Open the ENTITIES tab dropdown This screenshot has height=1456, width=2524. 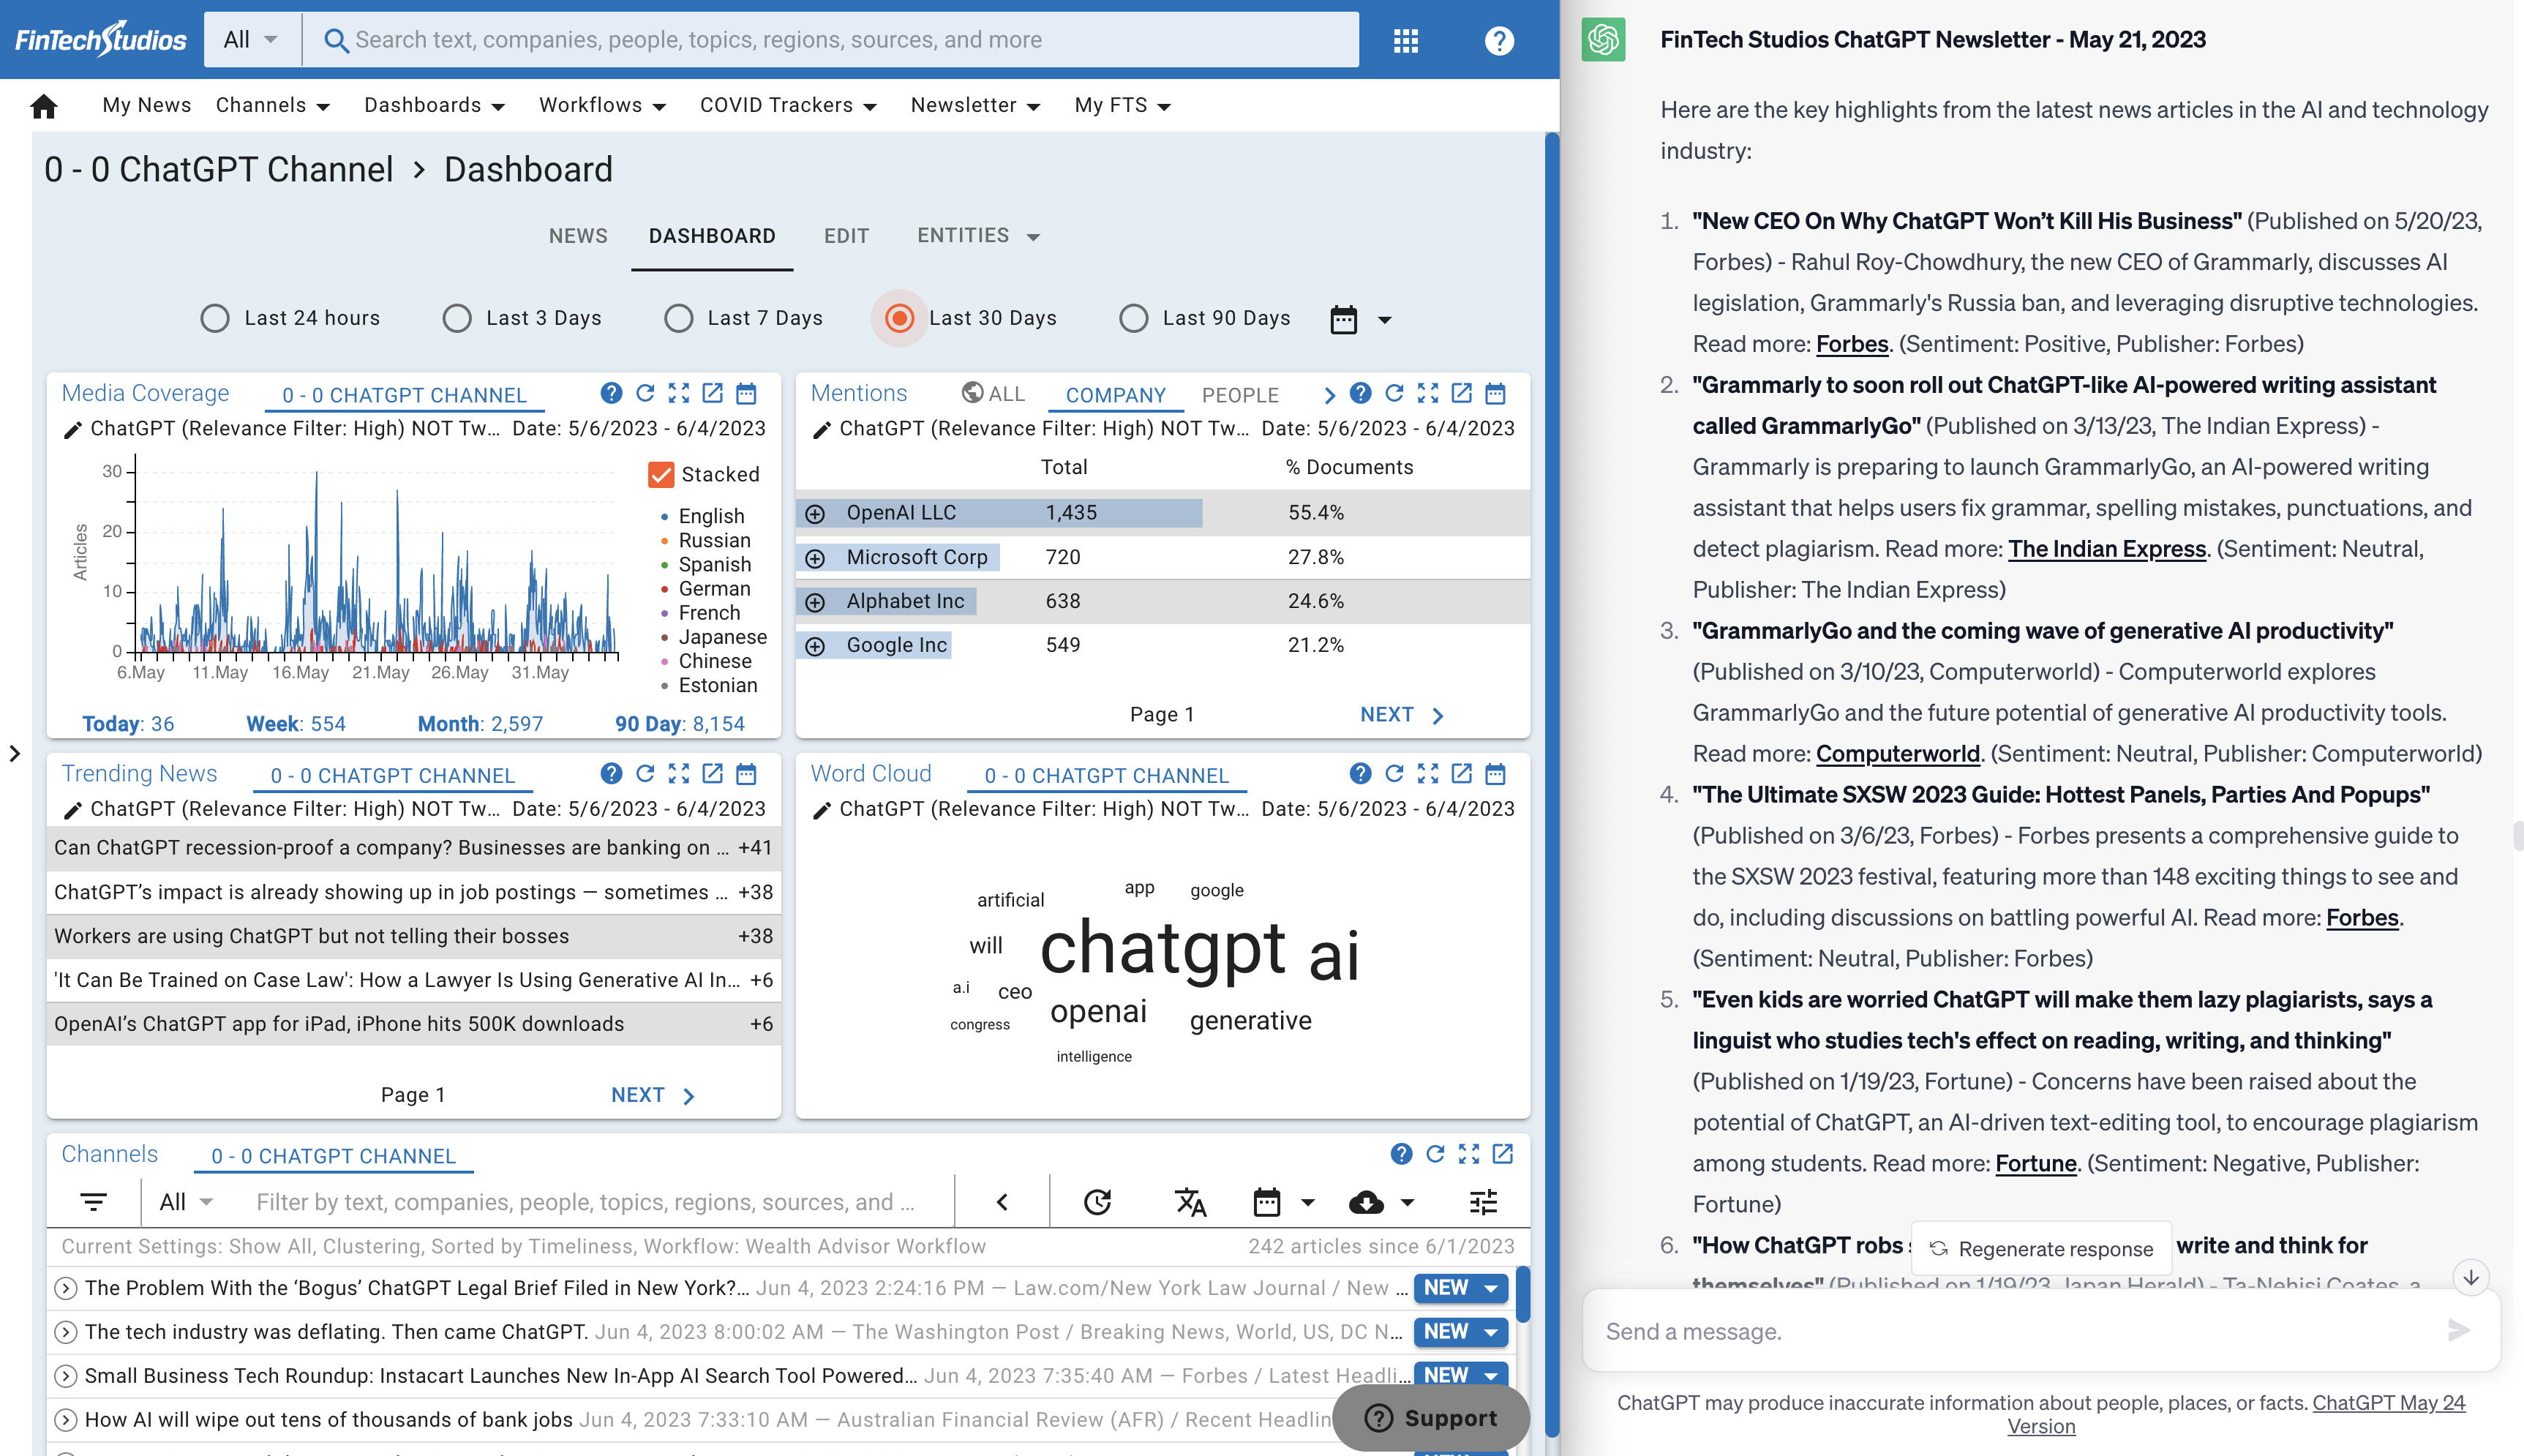click(979, 236)
